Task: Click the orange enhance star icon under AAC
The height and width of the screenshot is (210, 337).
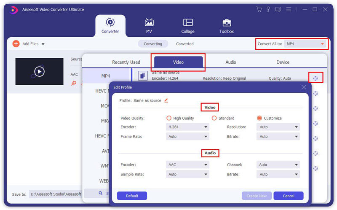Action: pos(74,83)
